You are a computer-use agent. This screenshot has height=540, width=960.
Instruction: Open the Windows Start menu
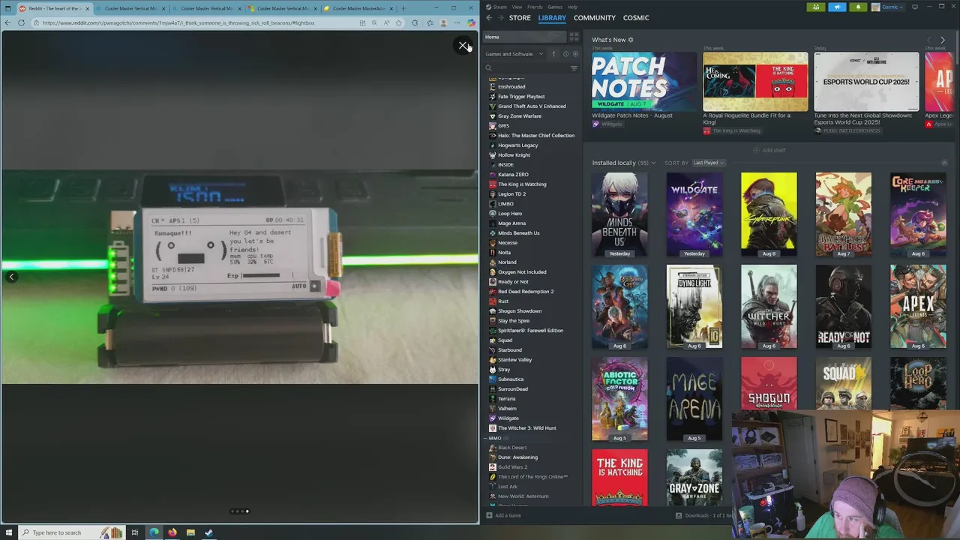pyautogui.click(x=7, y=532)
